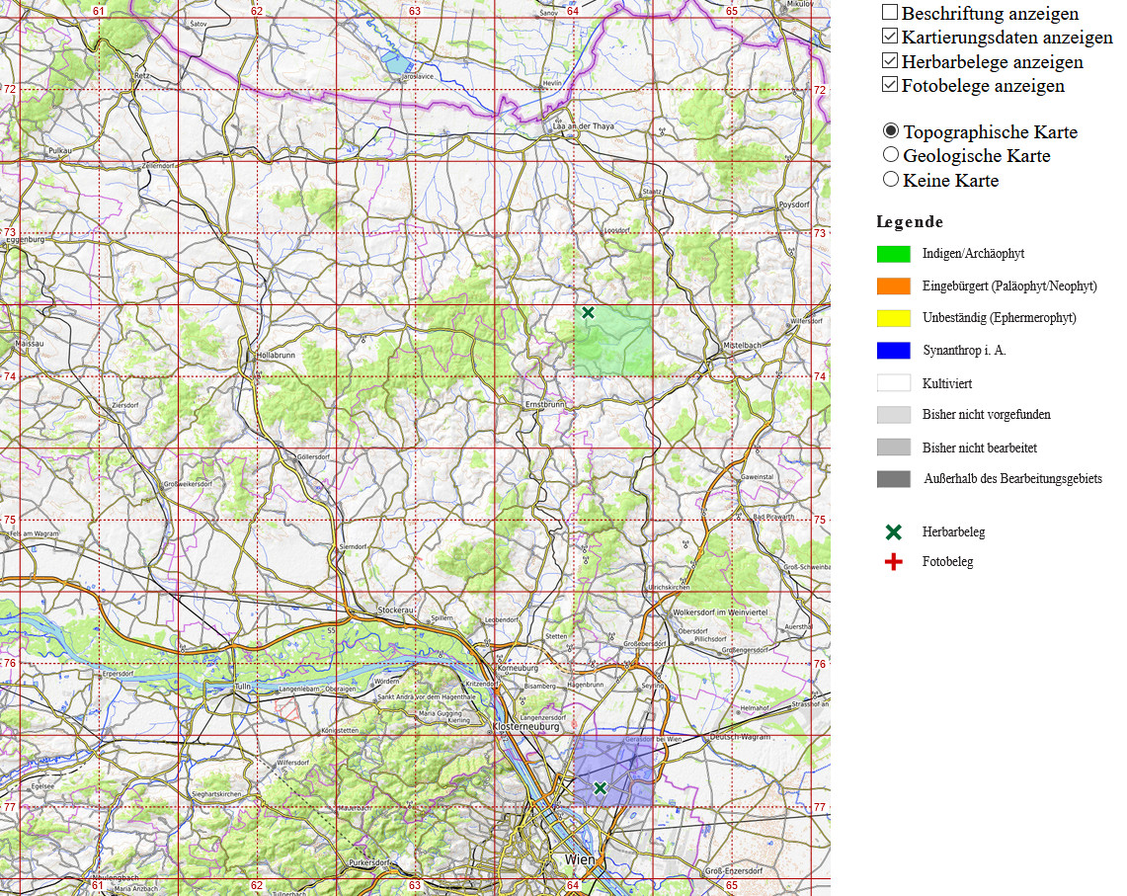Switch to the Geologische Karte option
The width and height of the screenshot is (1127, 896).
pos(891,155)
